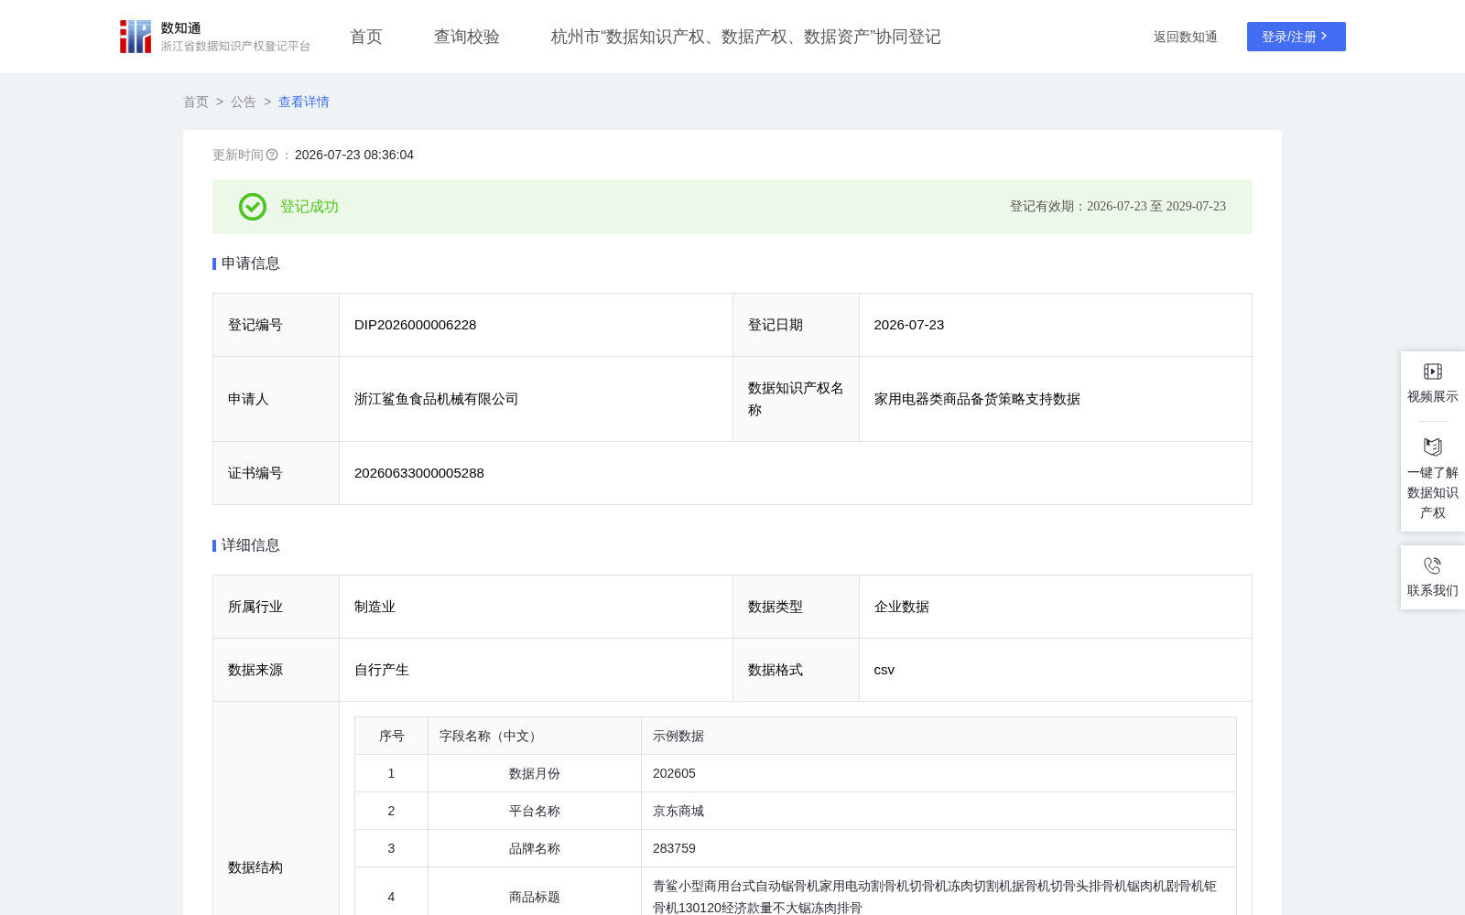Select the 制造业 industry value
This screenshot has height=915, width=1465.
click(375, 607)
